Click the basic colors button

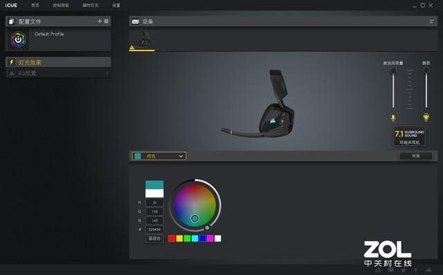154,238
